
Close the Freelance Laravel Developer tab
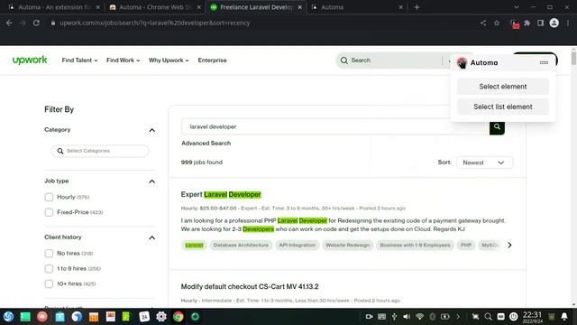(300, 7)
